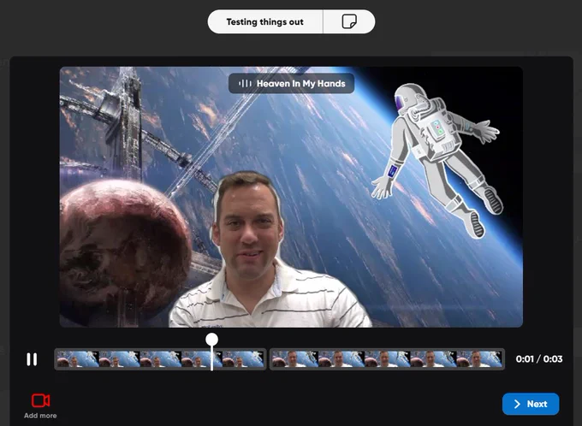Click the Add more camera icon

coord(40,401)
